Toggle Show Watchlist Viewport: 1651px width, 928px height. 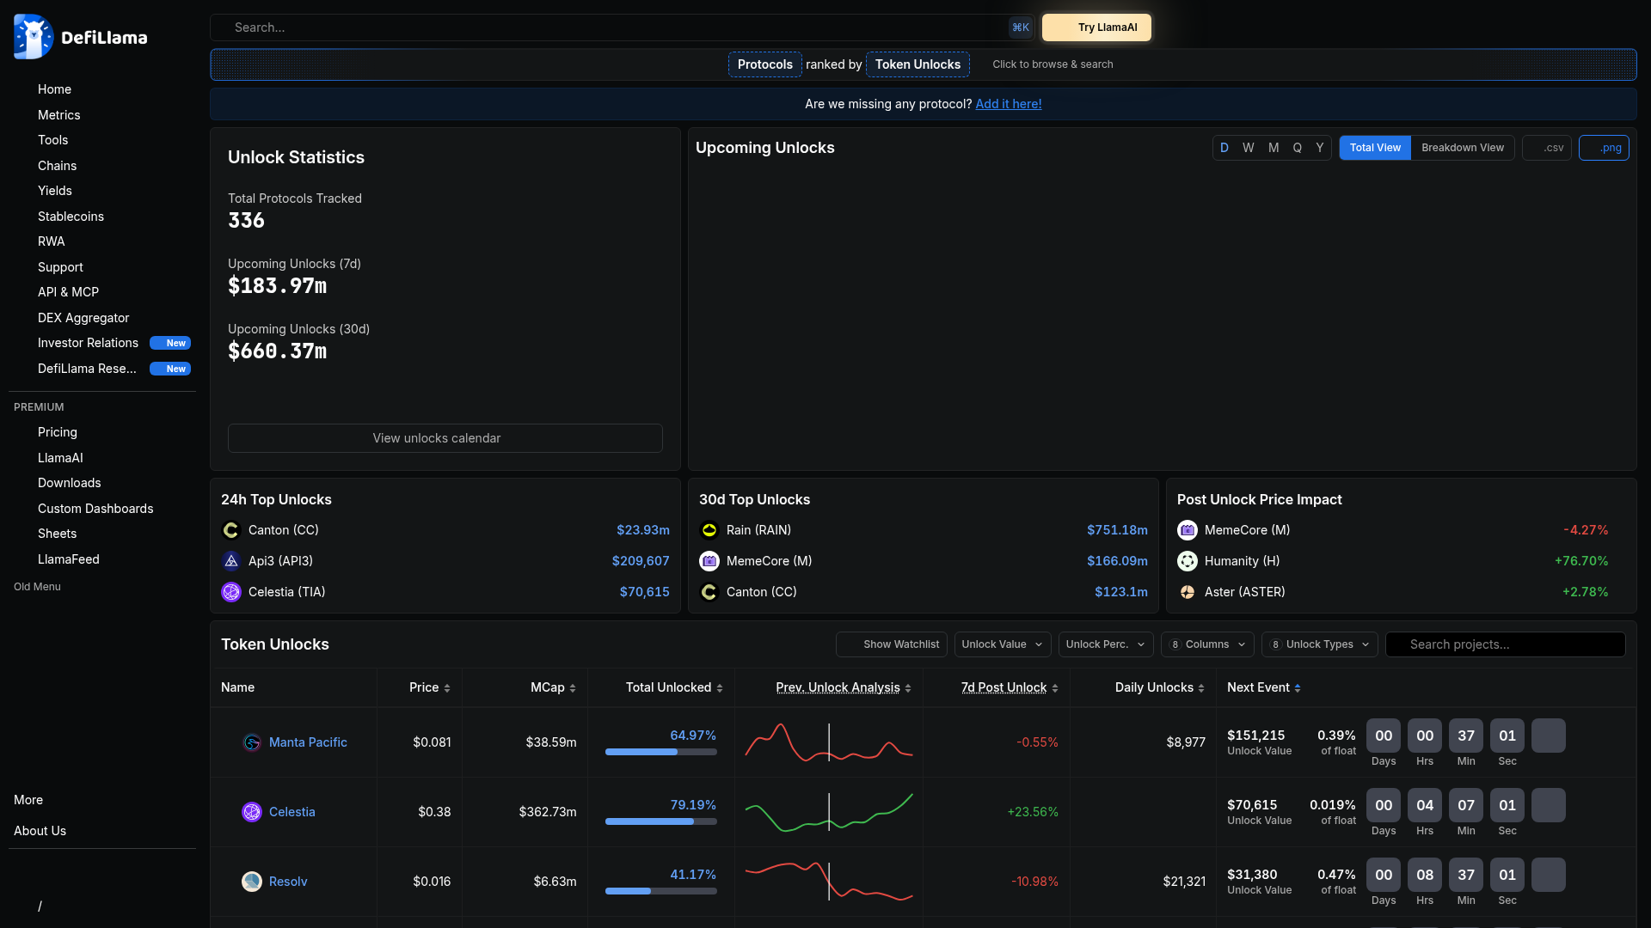892,644
